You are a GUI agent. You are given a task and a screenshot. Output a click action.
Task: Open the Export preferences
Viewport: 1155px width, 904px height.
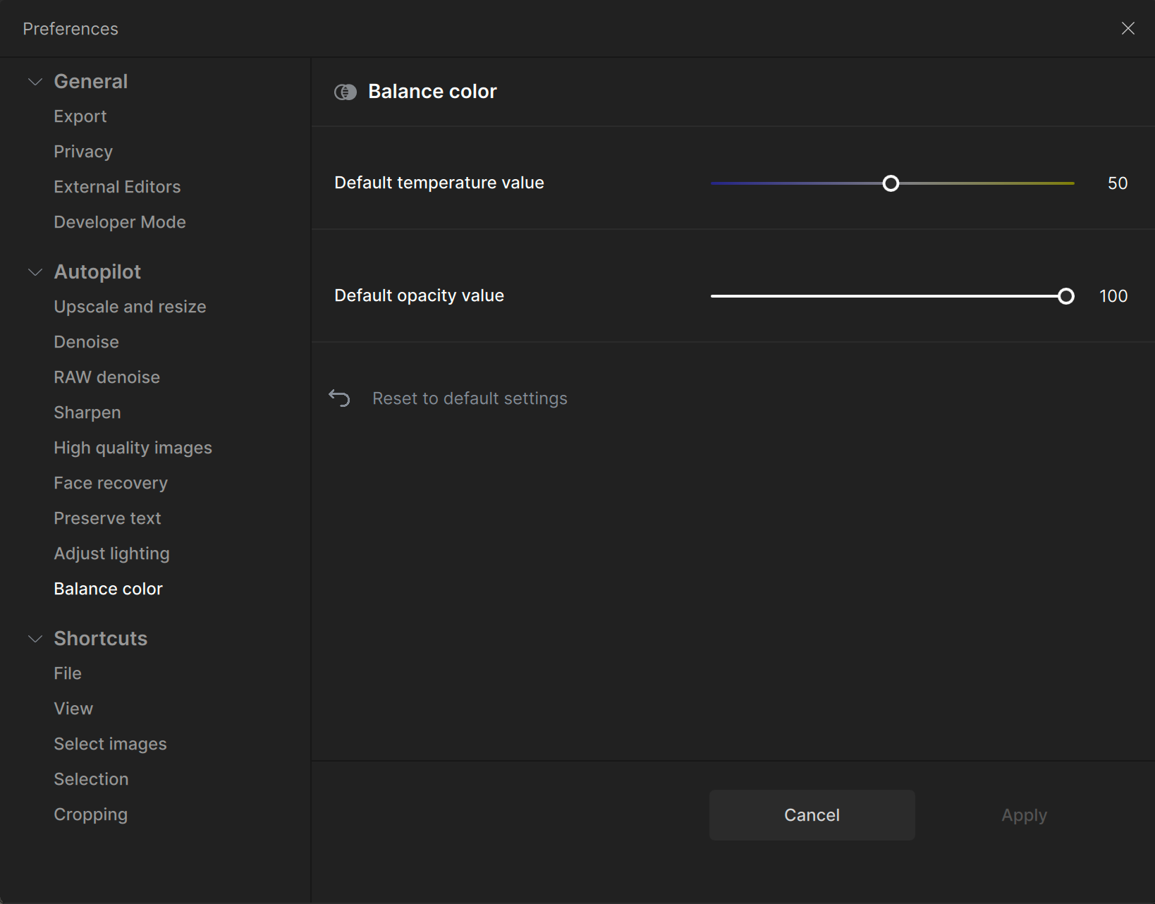click(80, 116)
